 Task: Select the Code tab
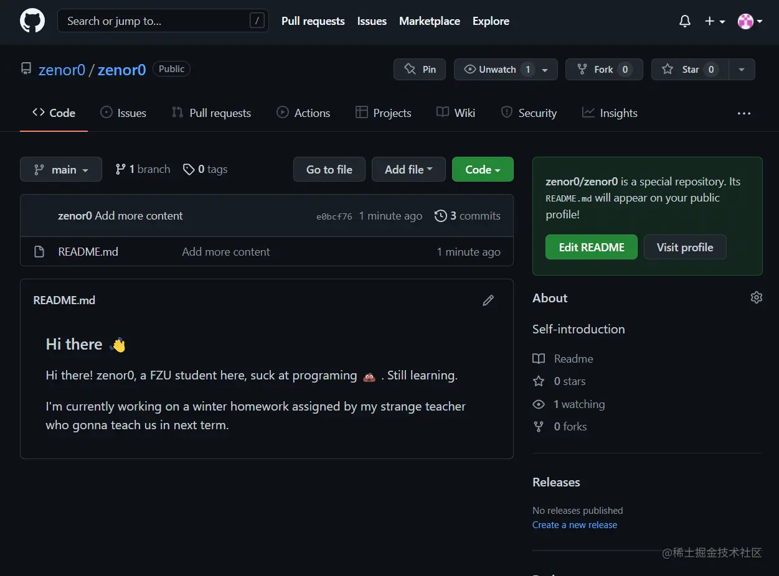[x=54, y=113]
